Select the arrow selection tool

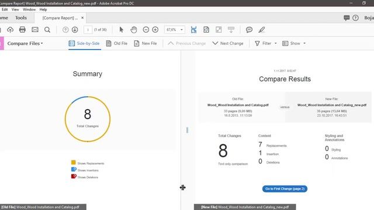121,30
